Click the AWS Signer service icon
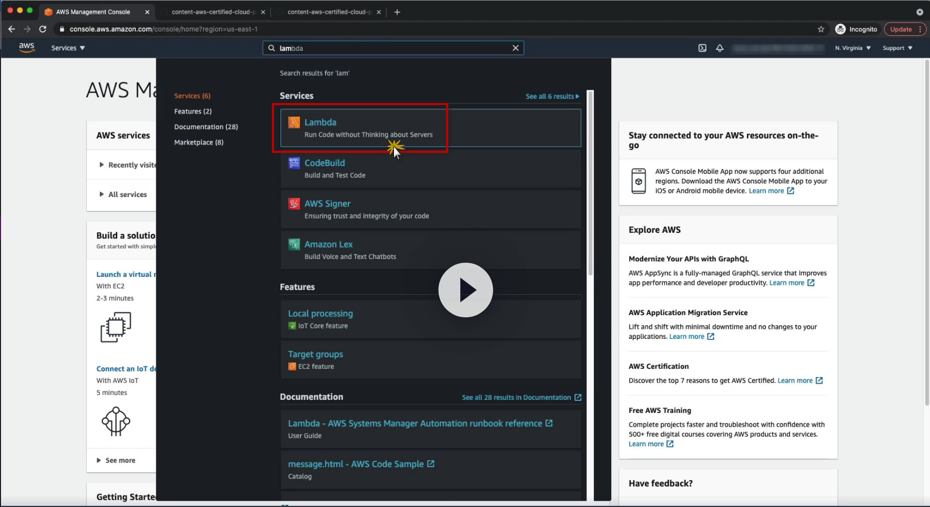The height and width of the screenshot is (507, 930). pyautogui.click(x=294, y=203)
